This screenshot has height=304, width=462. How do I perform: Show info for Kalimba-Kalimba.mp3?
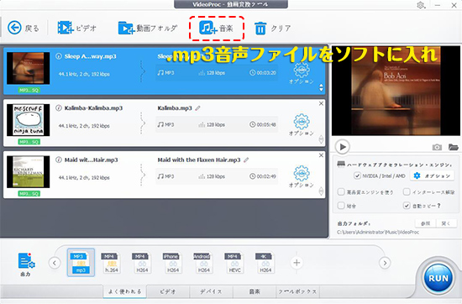coord(58,107)
